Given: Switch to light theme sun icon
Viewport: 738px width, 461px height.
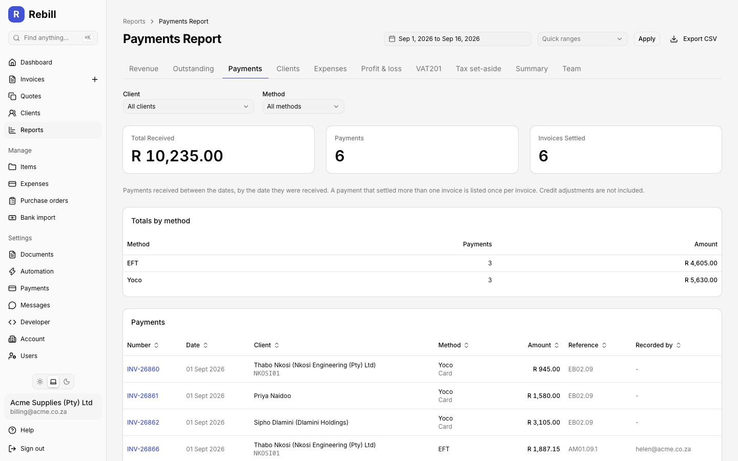Looking at the screenshot, I should pos(40,382).
